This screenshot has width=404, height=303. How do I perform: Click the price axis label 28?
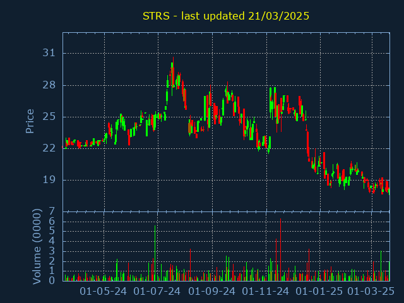click(x=49, y=85)
